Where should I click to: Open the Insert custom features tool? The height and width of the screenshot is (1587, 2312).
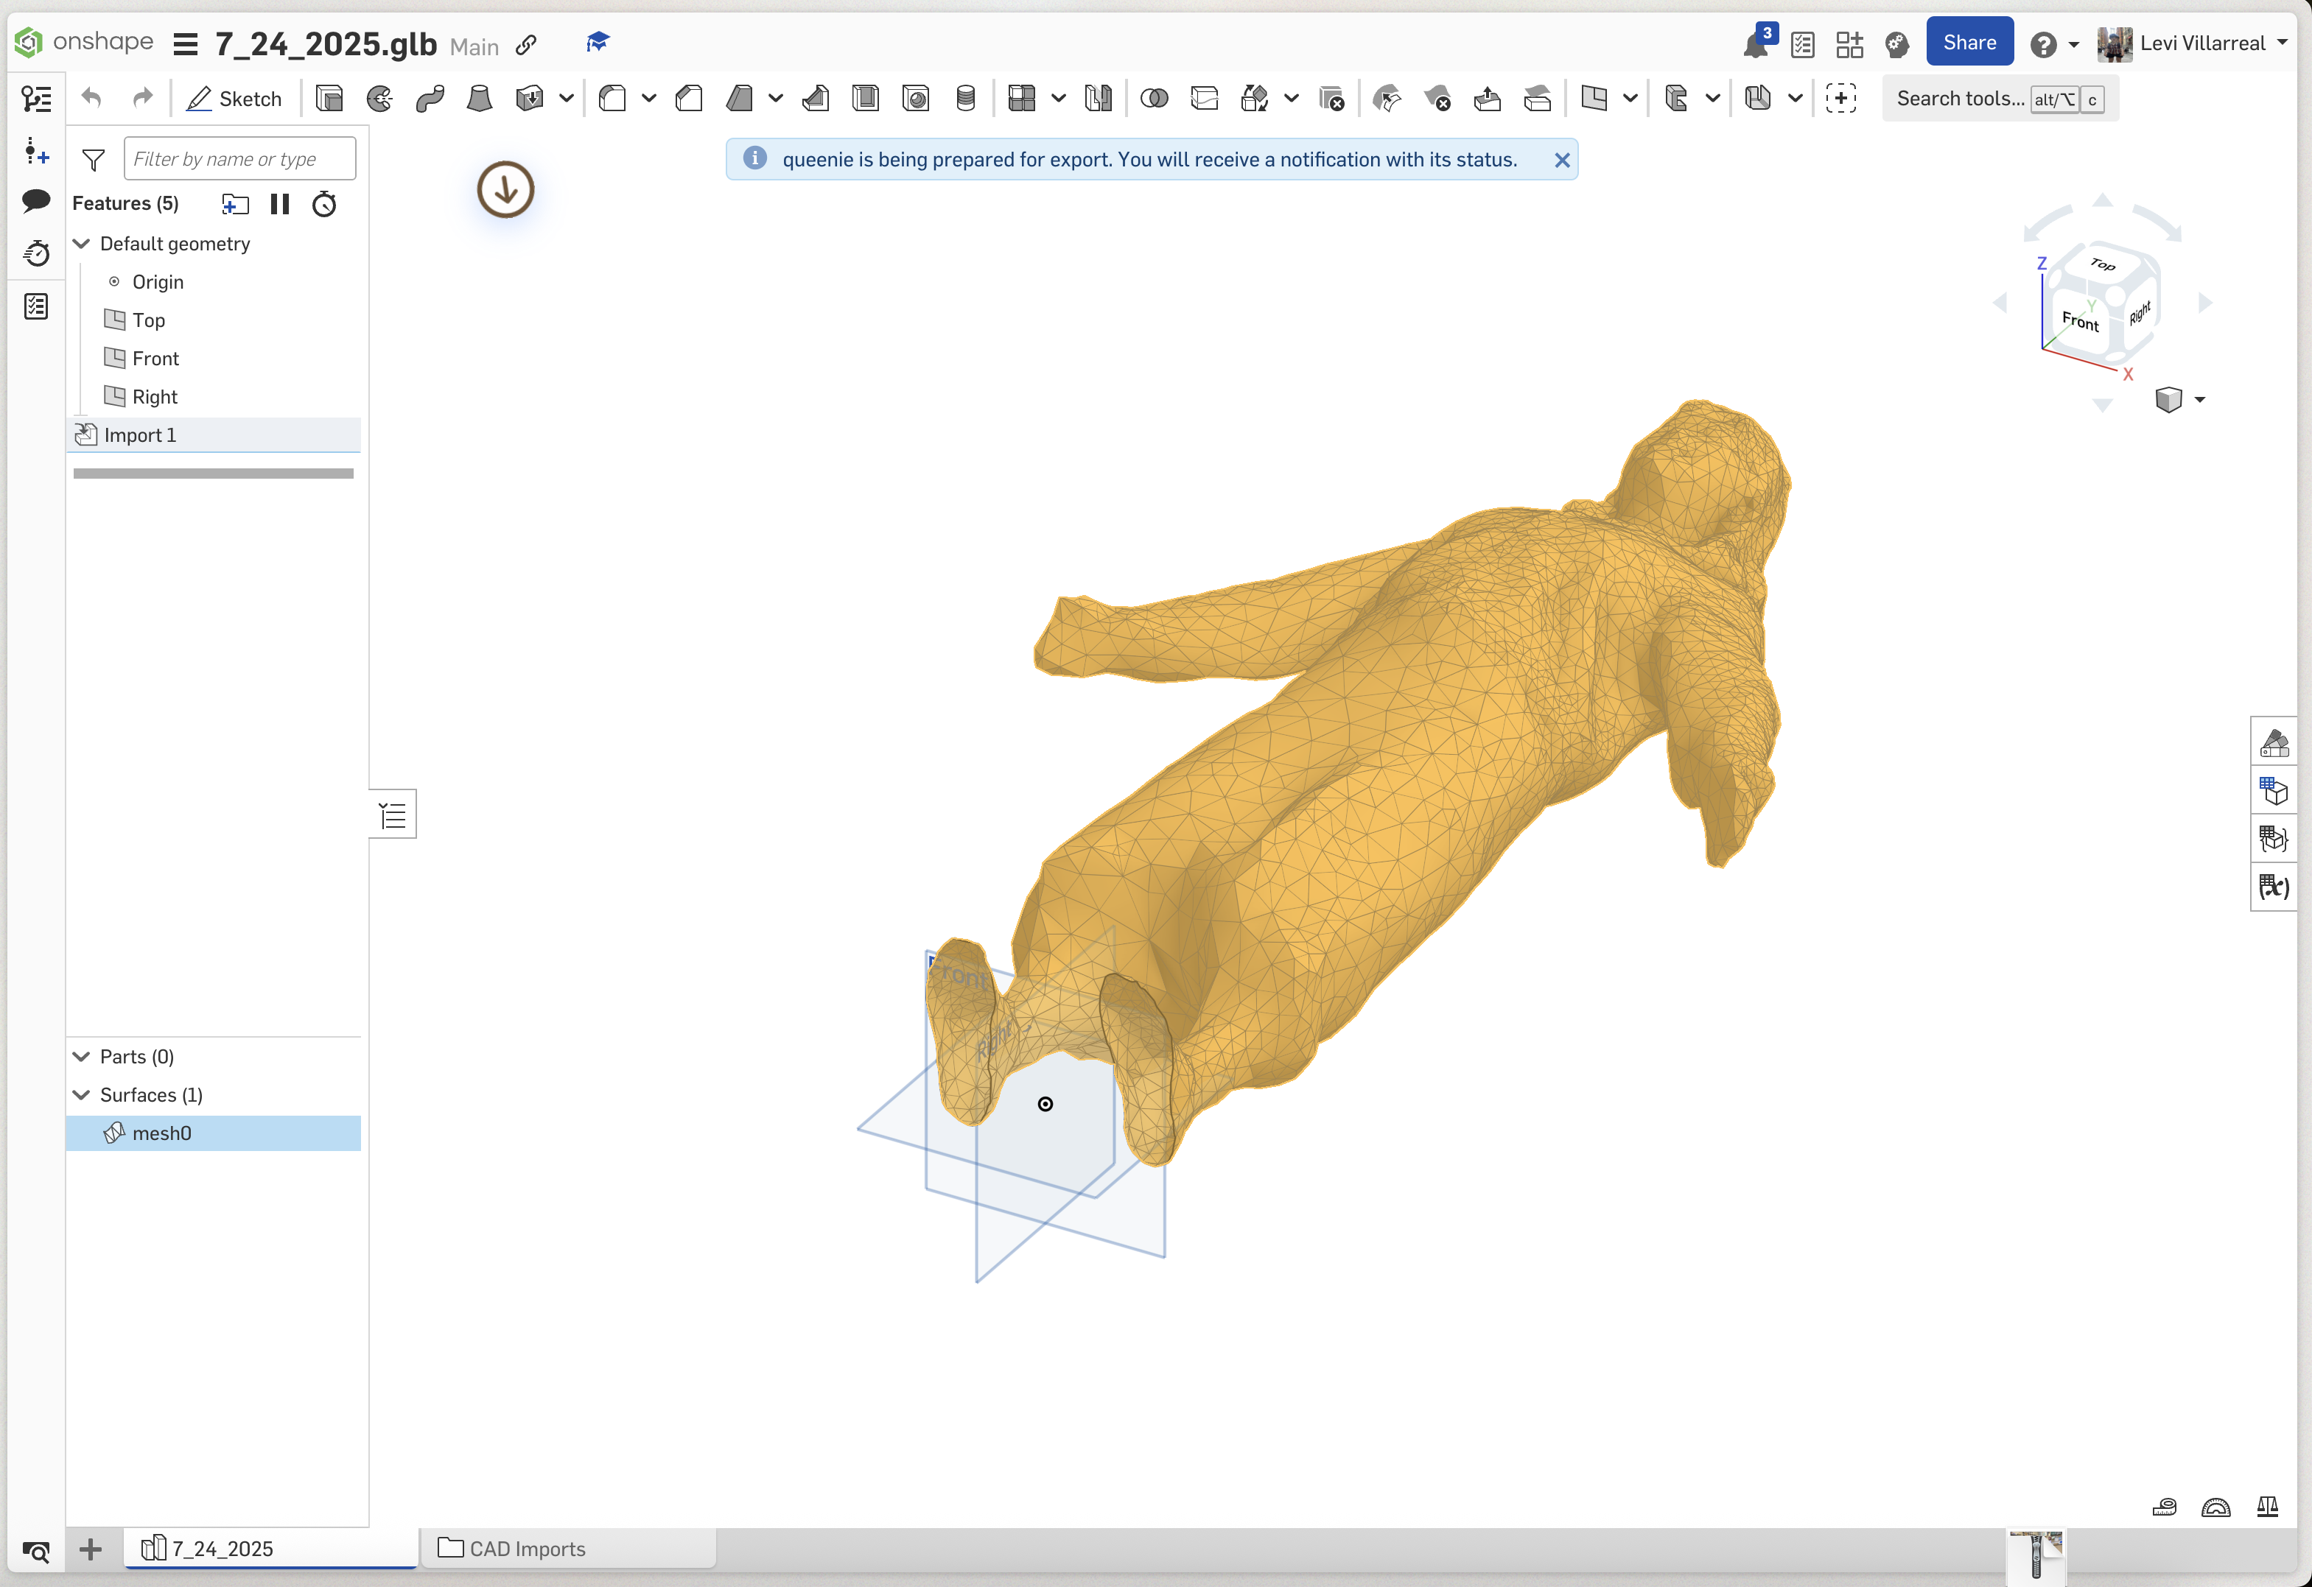(1841, 99)
